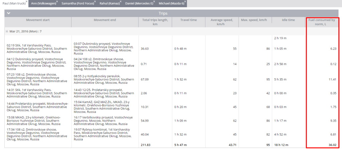342x149 pixels.
Task: Sort by Total trips length column header
Action: (x=155, y=22)
